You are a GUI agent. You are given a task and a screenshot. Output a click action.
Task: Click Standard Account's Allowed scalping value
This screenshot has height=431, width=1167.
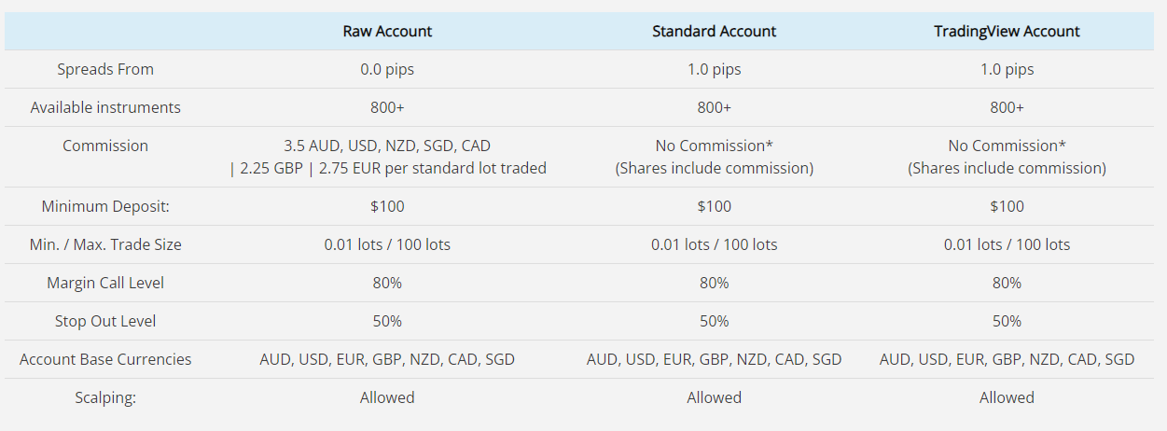pos(714,397)
